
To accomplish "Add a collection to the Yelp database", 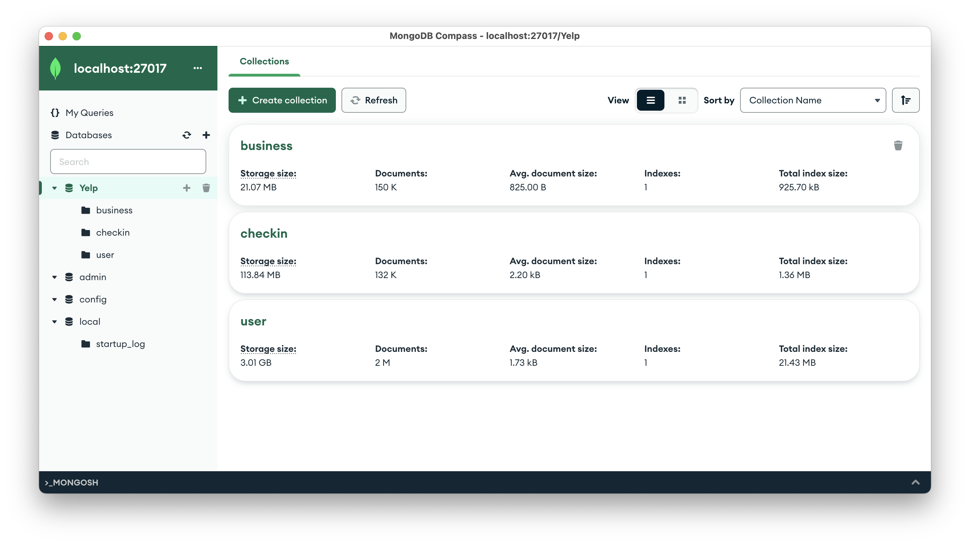I will pyautogui.click(x=187, y=188).
